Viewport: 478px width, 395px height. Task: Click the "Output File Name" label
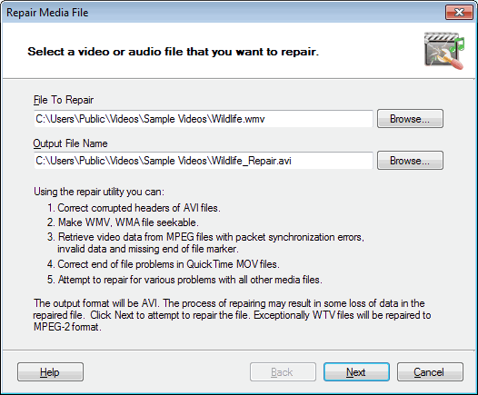(x=70, y=143)
